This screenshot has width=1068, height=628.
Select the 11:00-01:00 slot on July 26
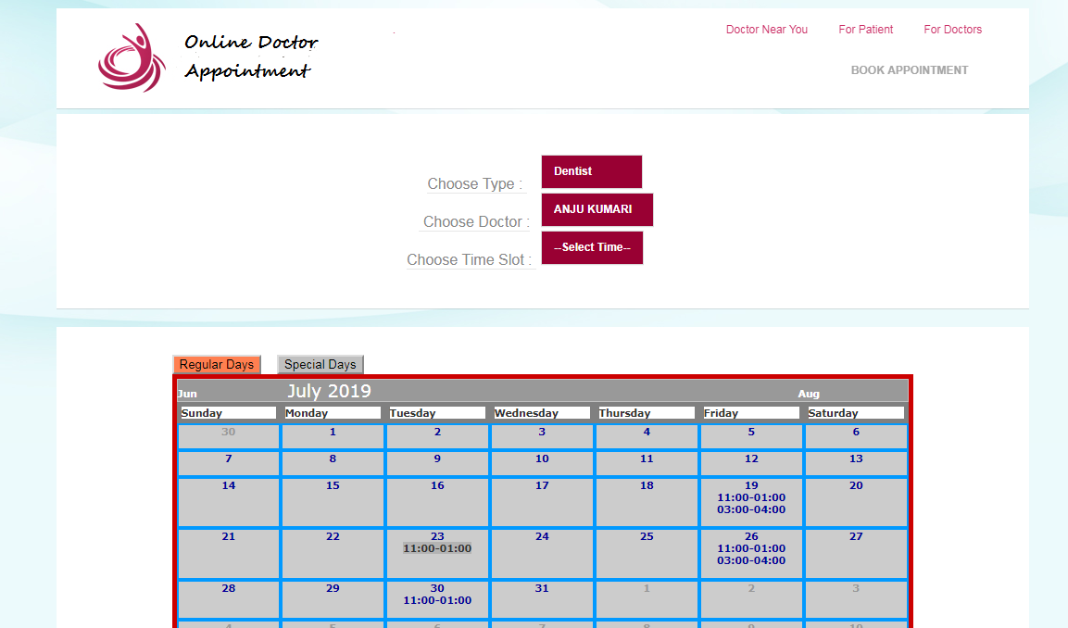(751, 548)
